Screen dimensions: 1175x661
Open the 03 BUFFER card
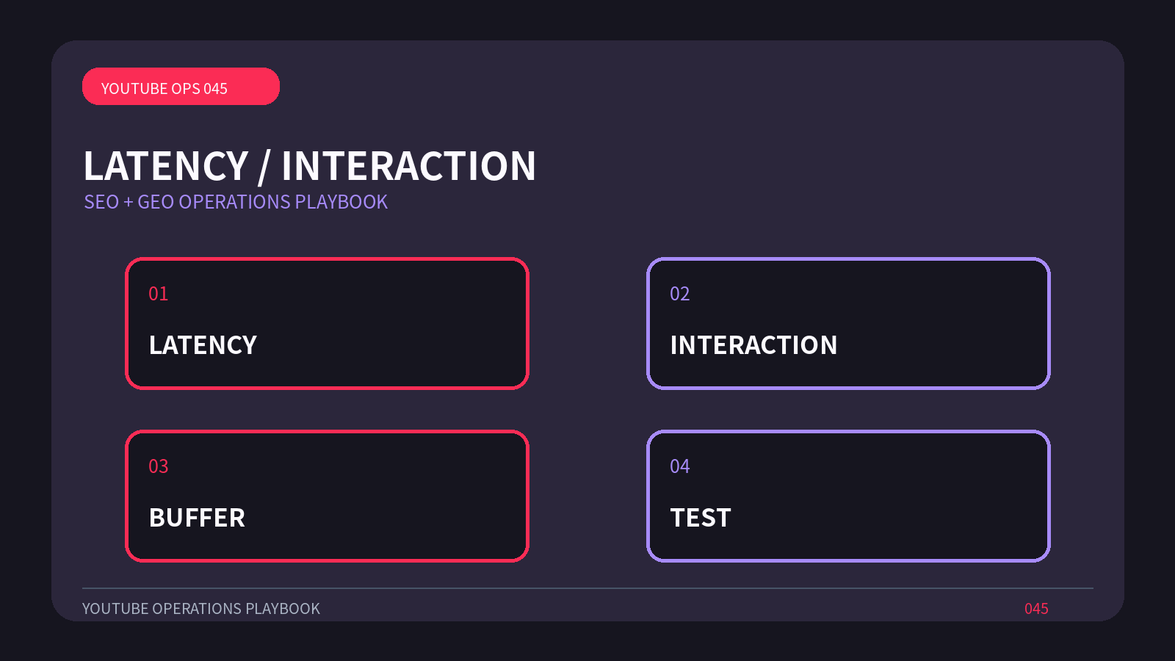(x=327, y=496)
